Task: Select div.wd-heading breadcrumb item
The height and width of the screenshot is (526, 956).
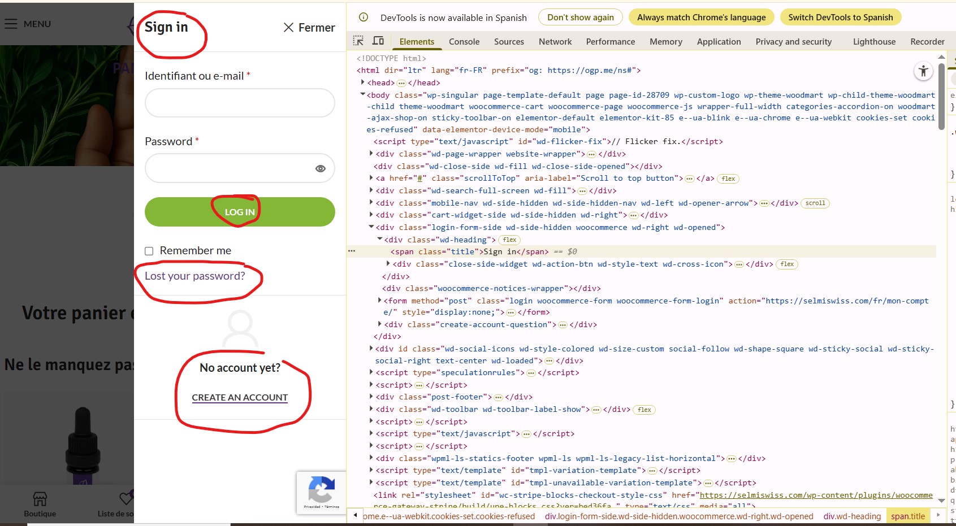Action: [x=852, y=516]
